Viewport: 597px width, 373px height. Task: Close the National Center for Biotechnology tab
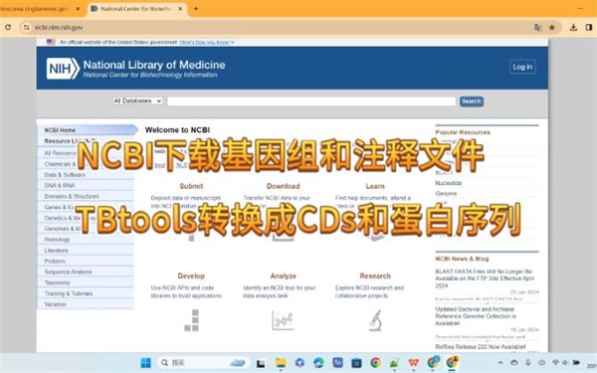coord(180,8)
